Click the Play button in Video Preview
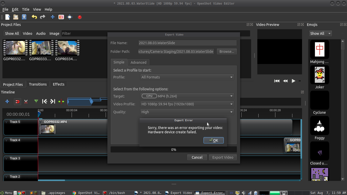The height and width of the screenshot is (195, 347). pos(293,81)
